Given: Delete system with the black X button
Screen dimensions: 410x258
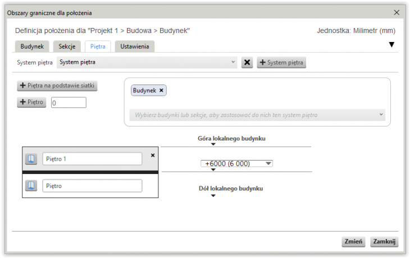Looking at the screenshot, I should click(247, 63).
